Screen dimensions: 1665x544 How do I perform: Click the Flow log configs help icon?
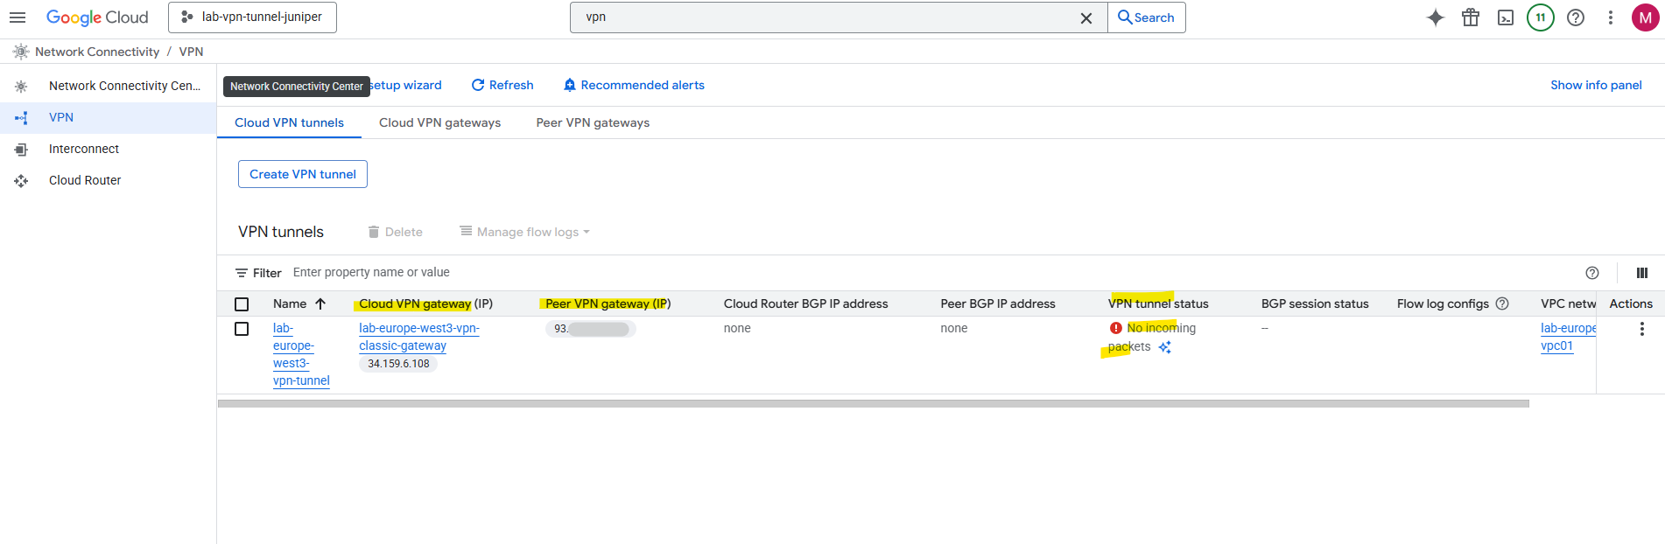click(x=1502, y=303)
